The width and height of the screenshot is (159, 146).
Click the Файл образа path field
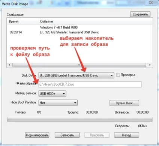click(90, 84)
